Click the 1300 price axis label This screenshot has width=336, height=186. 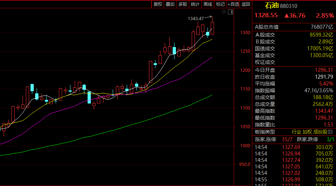point(246,33)
